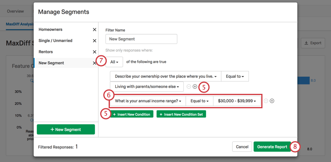The height and width of the screenshot is (162, 331).
Task: Remove the annual income condition with minus icon
Action: coord(266,101)
